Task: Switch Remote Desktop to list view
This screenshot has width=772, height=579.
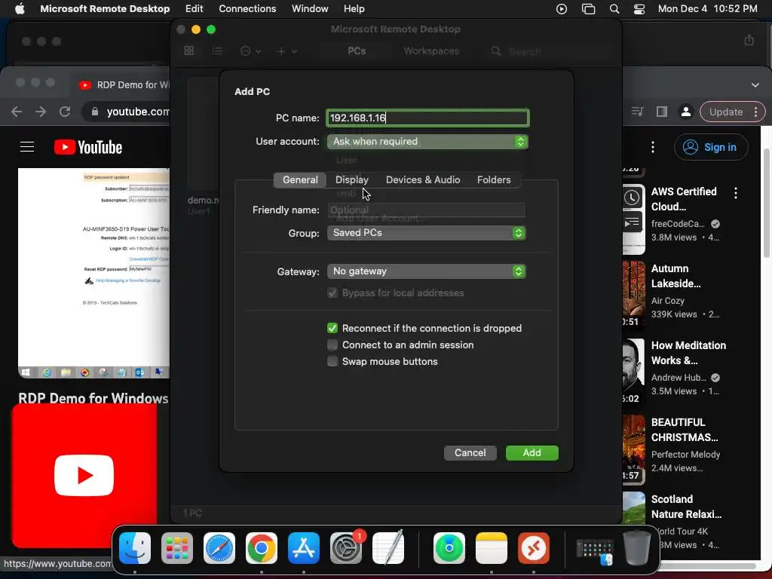Action: [x=217, y=51]
